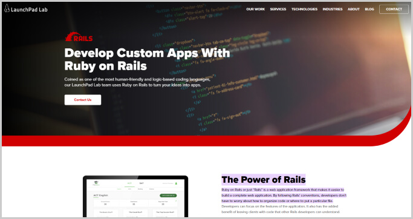The height and width of the screenshot is (219, 413).
Task: Click the outlined Contact button in header
Action: 394,9
